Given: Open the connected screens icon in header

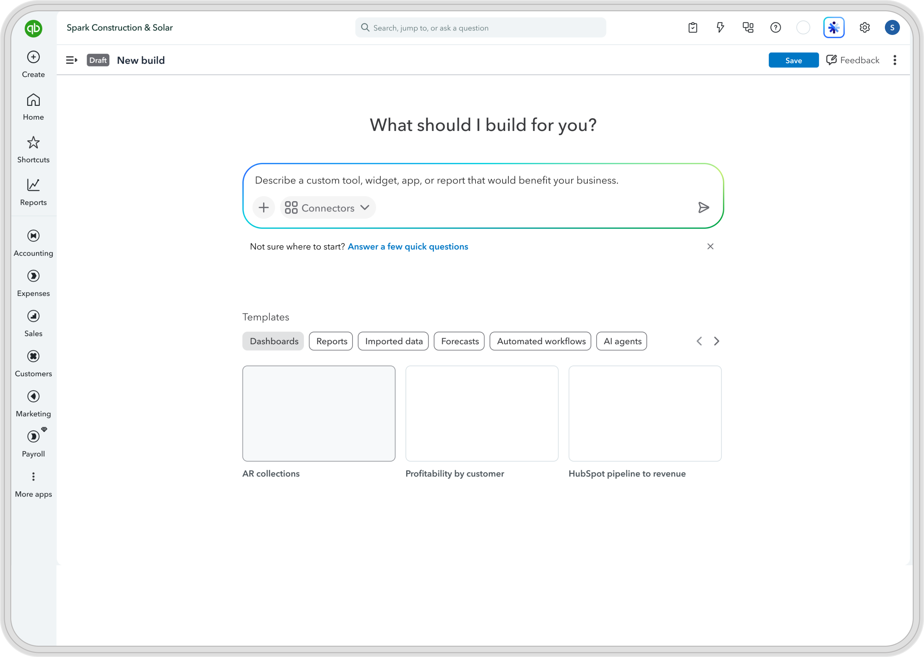Looking at the screenshot, I should point(748,28).
